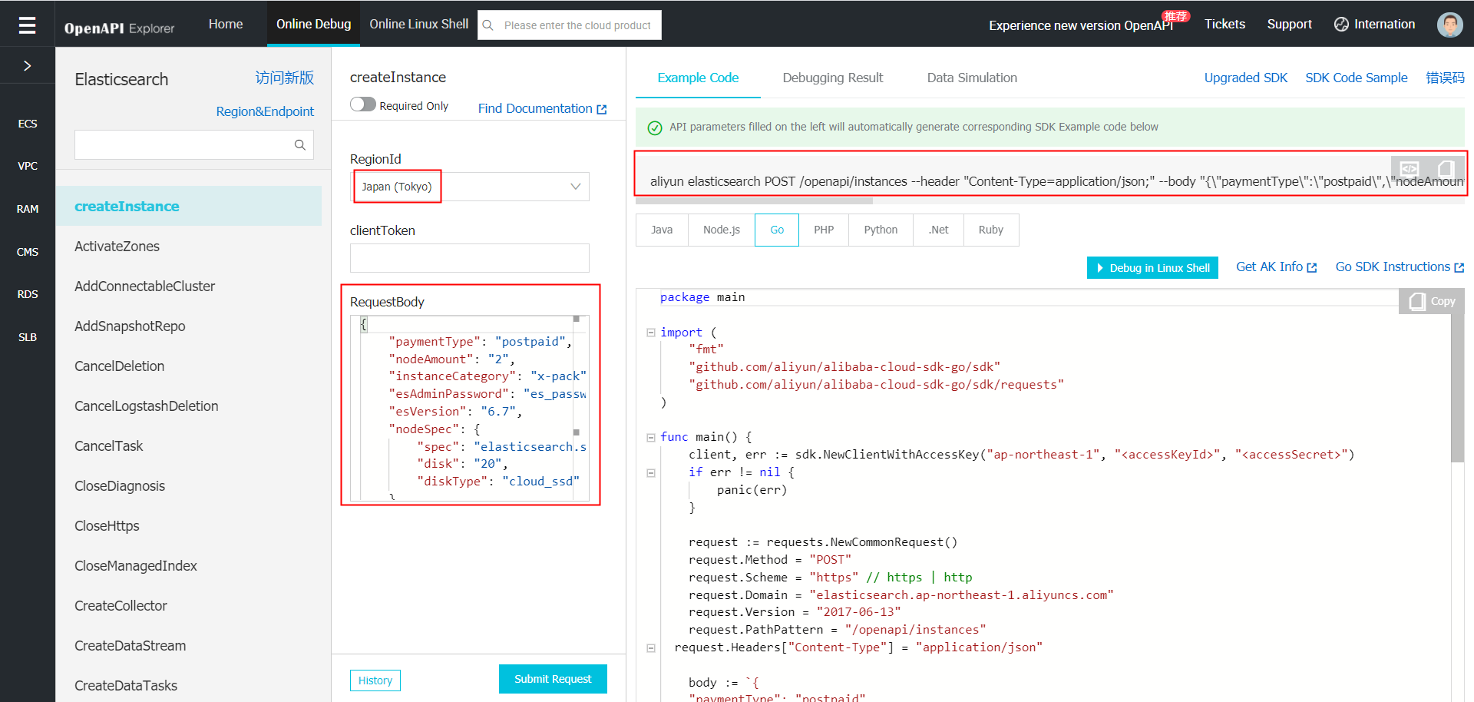Image resolution: width=1474 pixels, height=702 pixels.
Task: Open Tickets in the header
Action: [x=1224, y=24]
